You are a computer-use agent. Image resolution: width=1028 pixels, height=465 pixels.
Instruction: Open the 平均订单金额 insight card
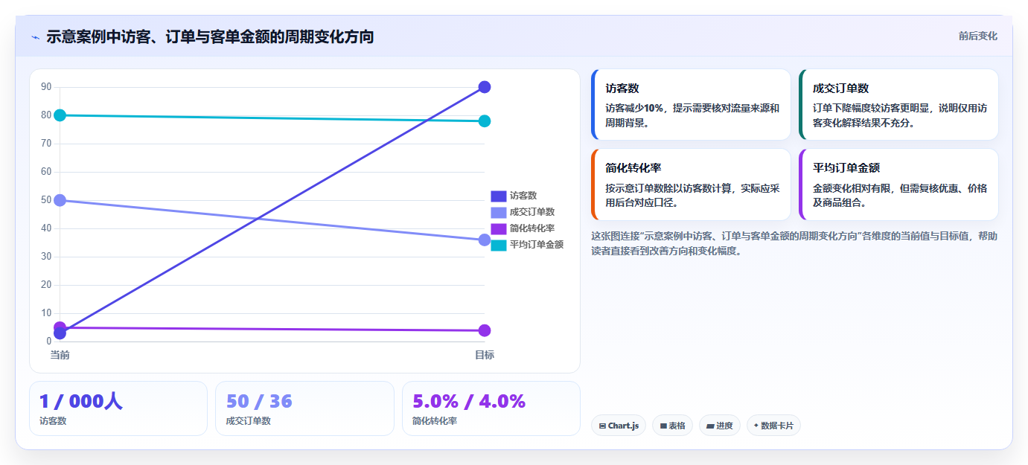(x=898, y=185)
